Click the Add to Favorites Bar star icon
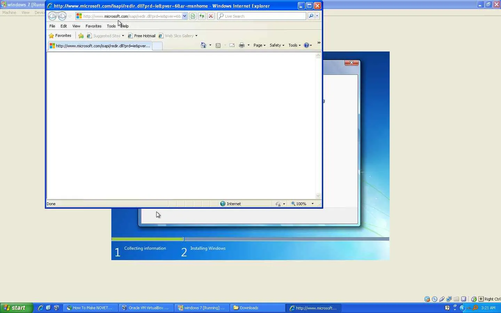Image resolution: width=501 pixels, height=313 pixels. [81, 36]
